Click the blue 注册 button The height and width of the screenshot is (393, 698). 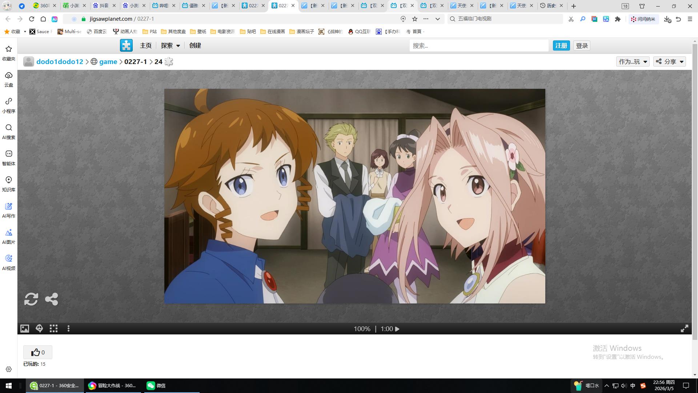(x=561, y=45)
